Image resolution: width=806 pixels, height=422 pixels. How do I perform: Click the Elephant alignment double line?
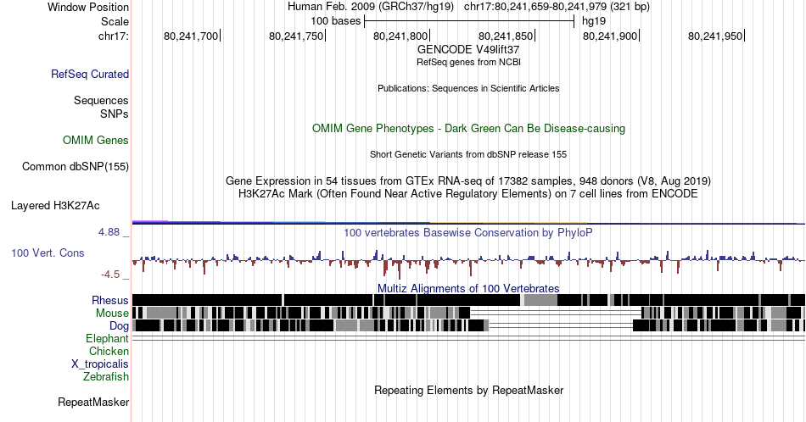[468, 338]
